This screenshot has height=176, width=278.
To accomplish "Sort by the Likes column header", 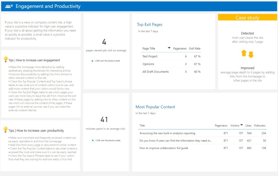I will [x=248, y=125].
